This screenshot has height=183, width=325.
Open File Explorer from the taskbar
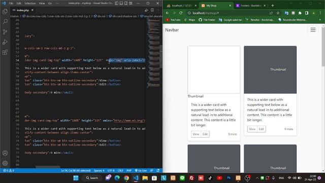pyautogui.click(x=145, y=178)
